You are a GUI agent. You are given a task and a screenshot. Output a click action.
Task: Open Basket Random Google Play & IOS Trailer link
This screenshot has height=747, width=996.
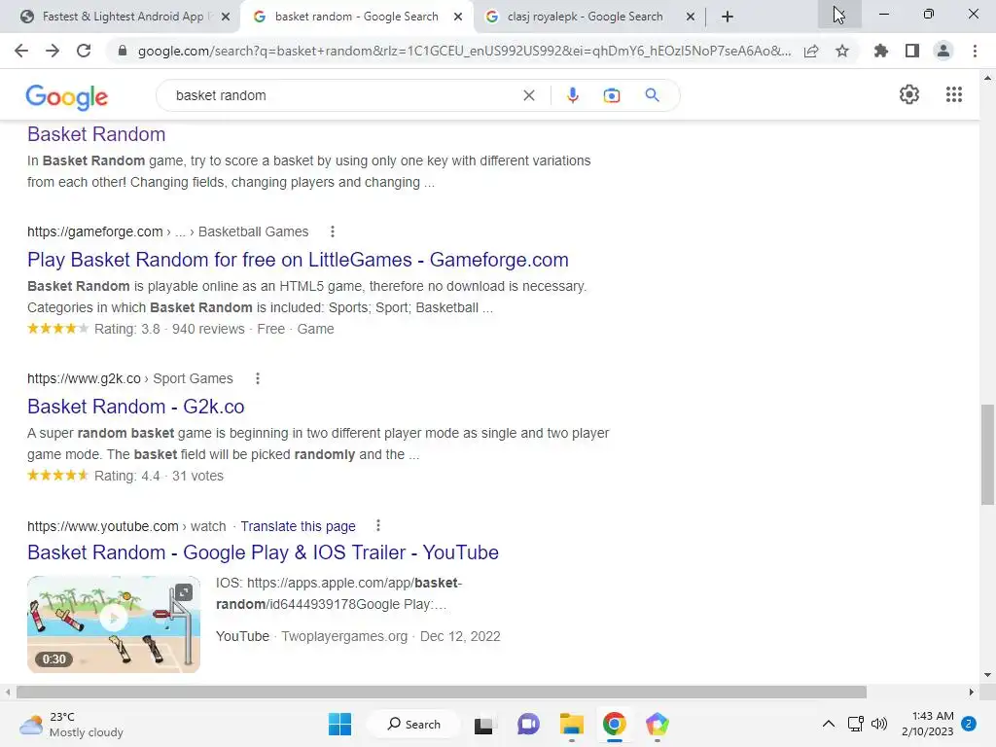point(263,552)
